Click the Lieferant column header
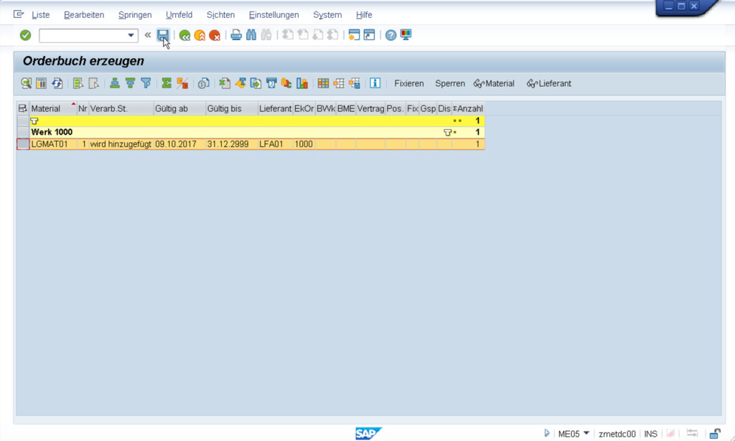The width and height of the screenshot is (735, 441). [x=275, y=108]
